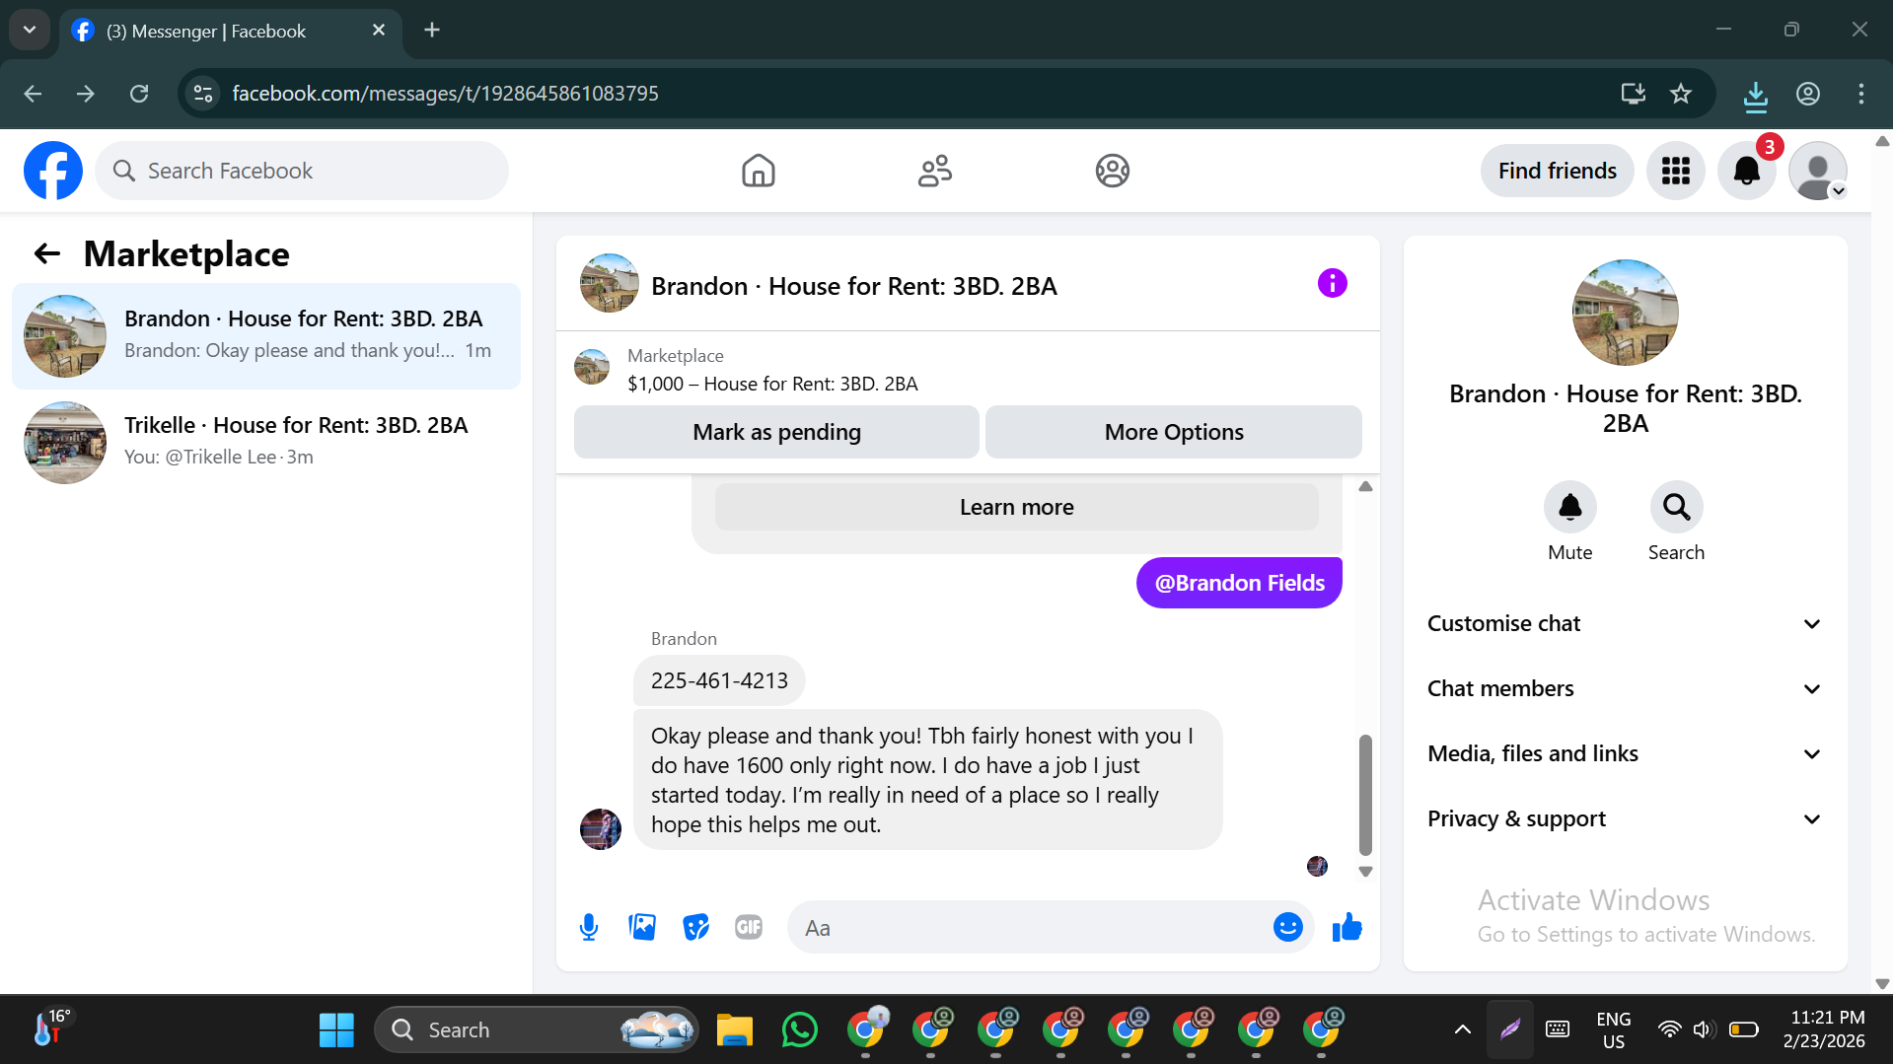Viewport: 1893px width, 1064px height.
Task: Mute the conversation bell icon
Action: pos(1569,507)
